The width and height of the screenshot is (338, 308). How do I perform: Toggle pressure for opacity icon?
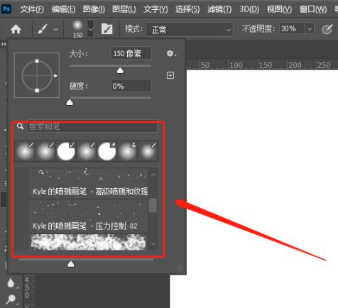click(327, 30)
